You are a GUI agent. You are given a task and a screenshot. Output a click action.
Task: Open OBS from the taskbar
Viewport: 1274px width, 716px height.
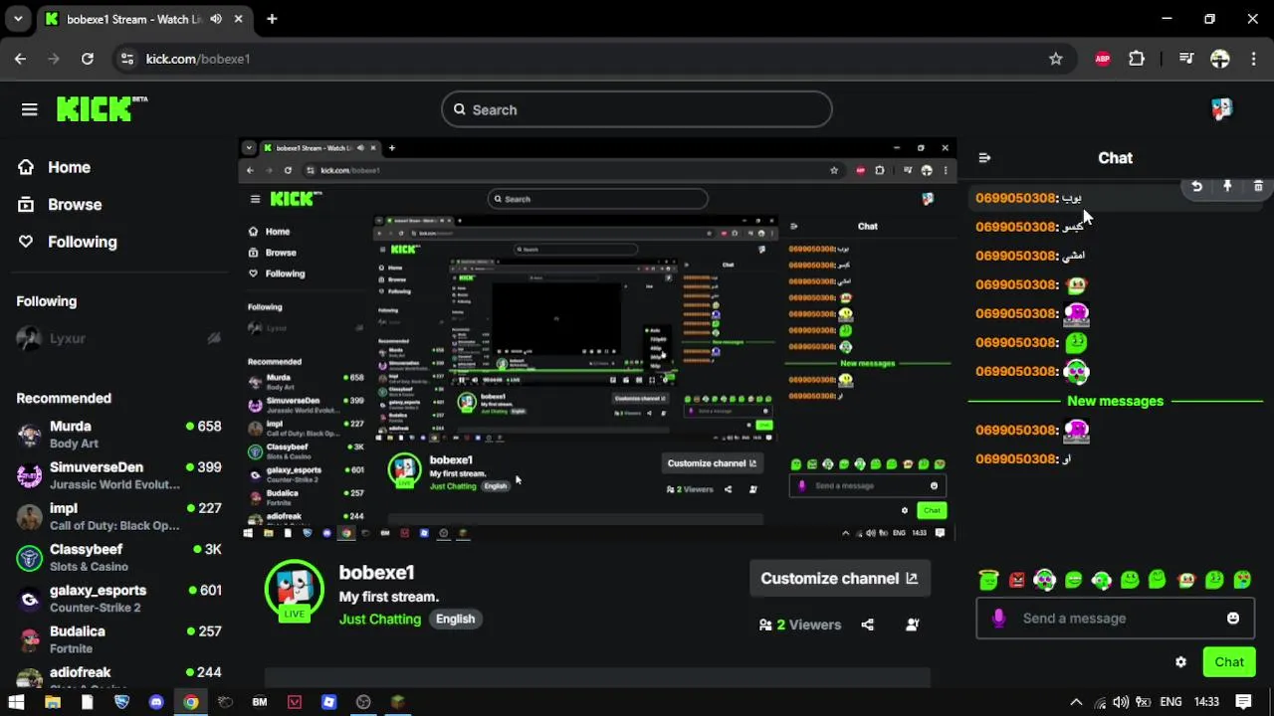[363, 702]
